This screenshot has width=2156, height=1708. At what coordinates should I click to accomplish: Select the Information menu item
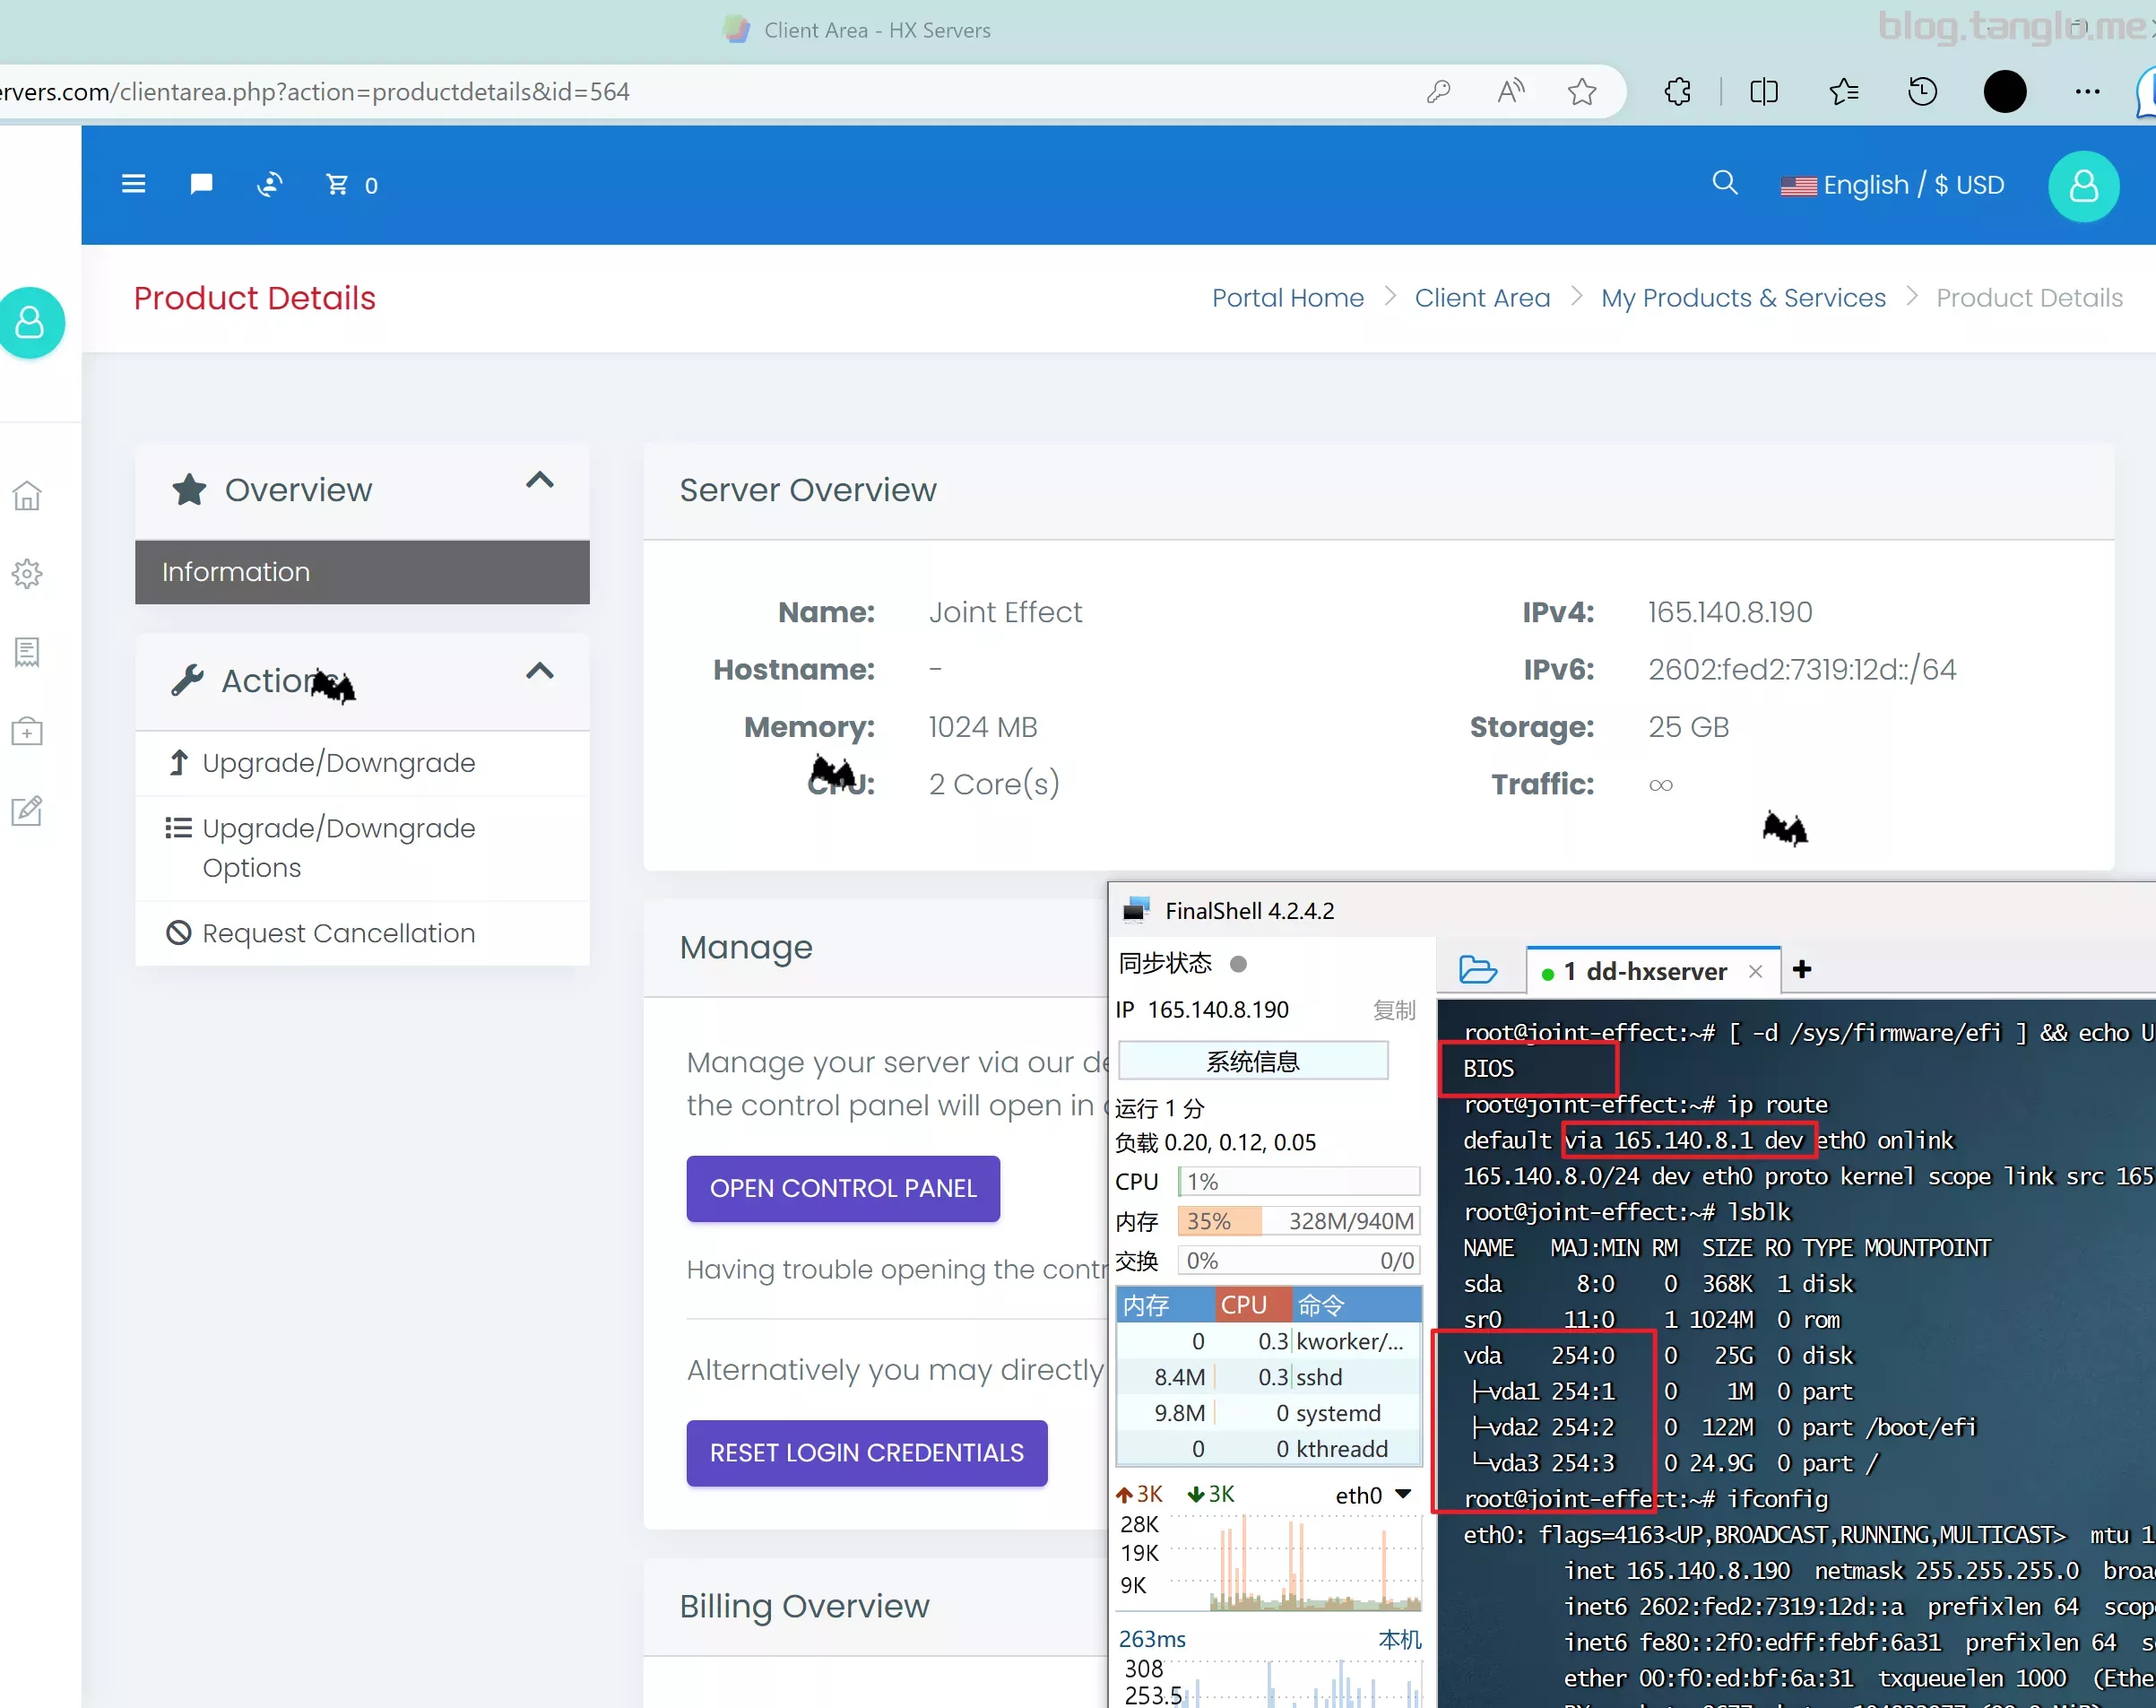pyautogui.click(x=362, y=572)
